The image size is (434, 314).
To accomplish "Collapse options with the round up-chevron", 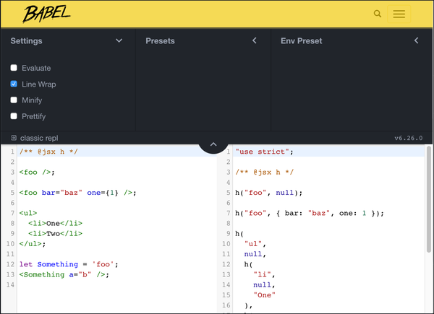I will 213,144.
